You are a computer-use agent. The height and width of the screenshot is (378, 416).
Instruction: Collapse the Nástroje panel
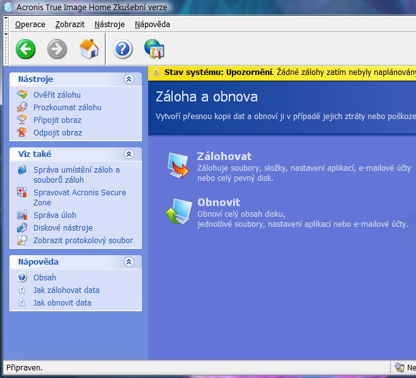129,79
